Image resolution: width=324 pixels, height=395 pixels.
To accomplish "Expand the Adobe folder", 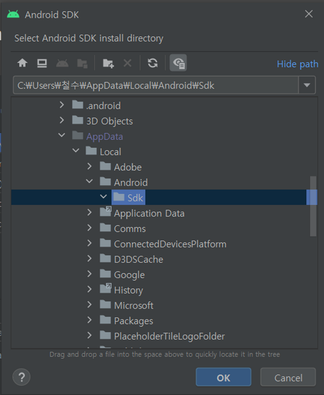I will pyautogui.click(x=89, y=166).
